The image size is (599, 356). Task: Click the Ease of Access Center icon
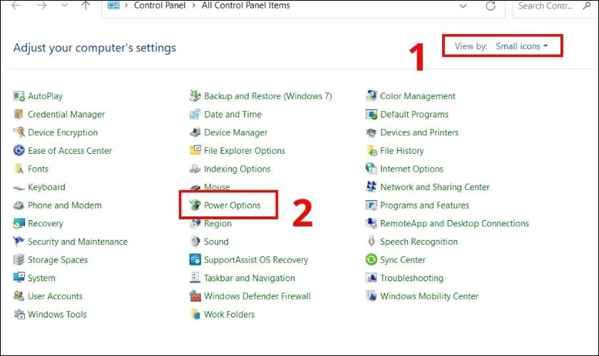(x=19, y=150)
